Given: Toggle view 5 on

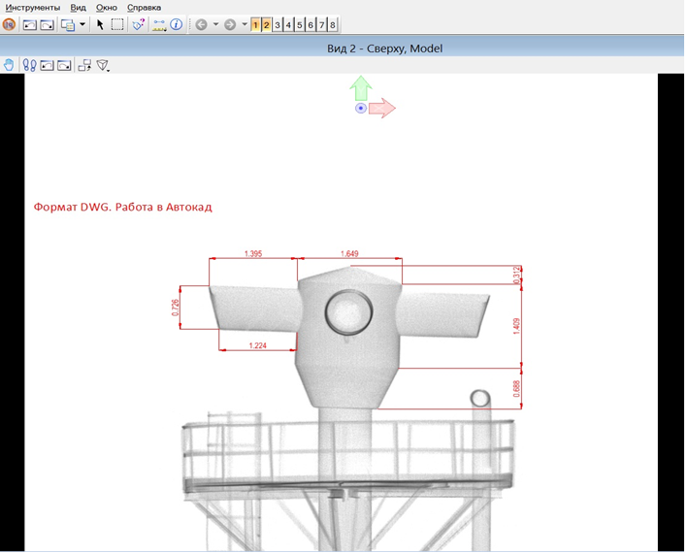Looking at the screenshot, I should tap(300, 24).
